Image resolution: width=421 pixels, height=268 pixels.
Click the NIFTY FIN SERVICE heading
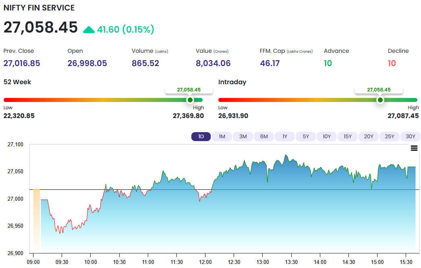pyautogui.click(x=39, y=8)
